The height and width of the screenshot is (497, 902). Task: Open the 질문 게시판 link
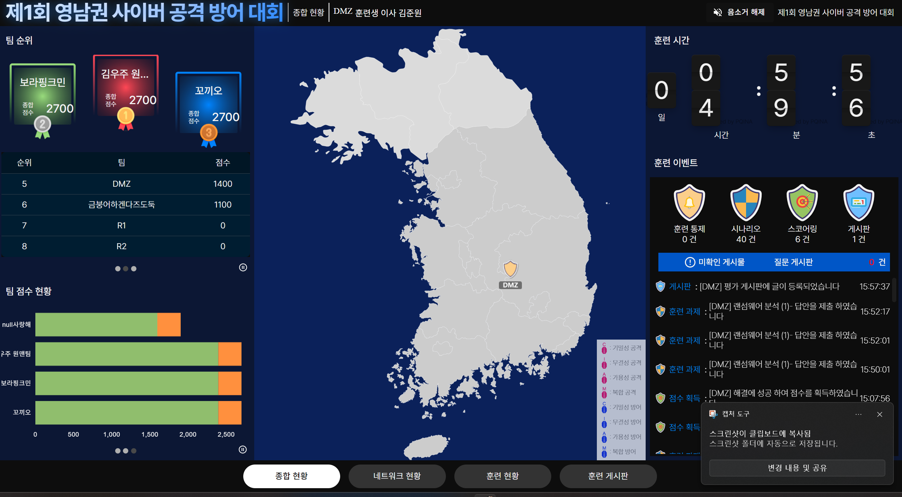793,262
